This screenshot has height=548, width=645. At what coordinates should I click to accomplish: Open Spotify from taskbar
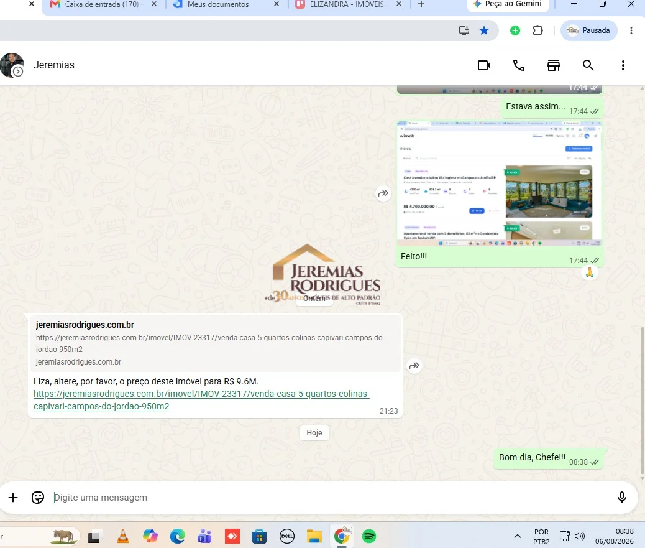click(x=369, y=536)
